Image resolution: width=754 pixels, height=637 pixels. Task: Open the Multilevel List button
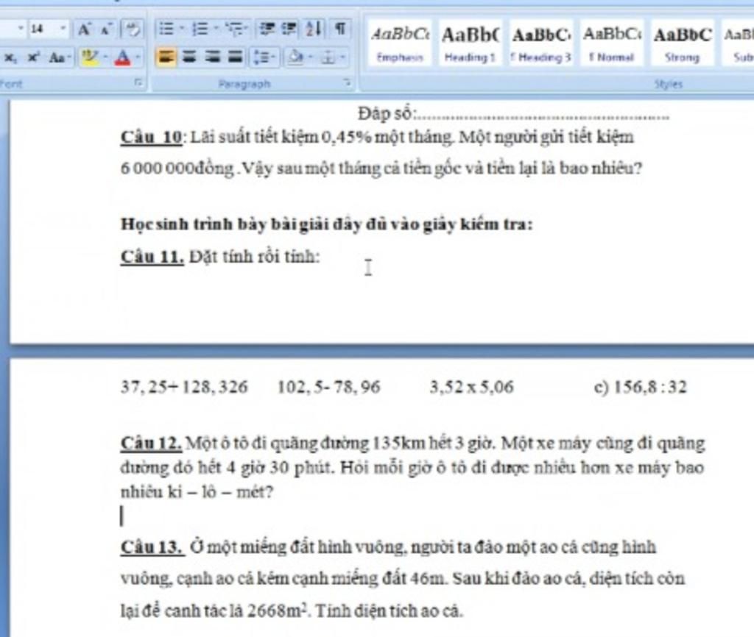(x=234, y=29)
